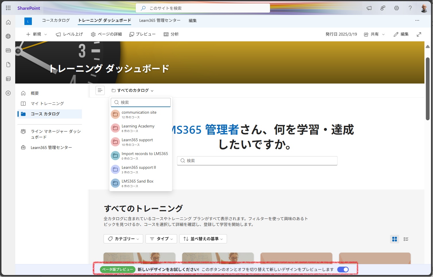Click the 共有 share button
This screenshot has width=433, height=277.
[371, 34]
